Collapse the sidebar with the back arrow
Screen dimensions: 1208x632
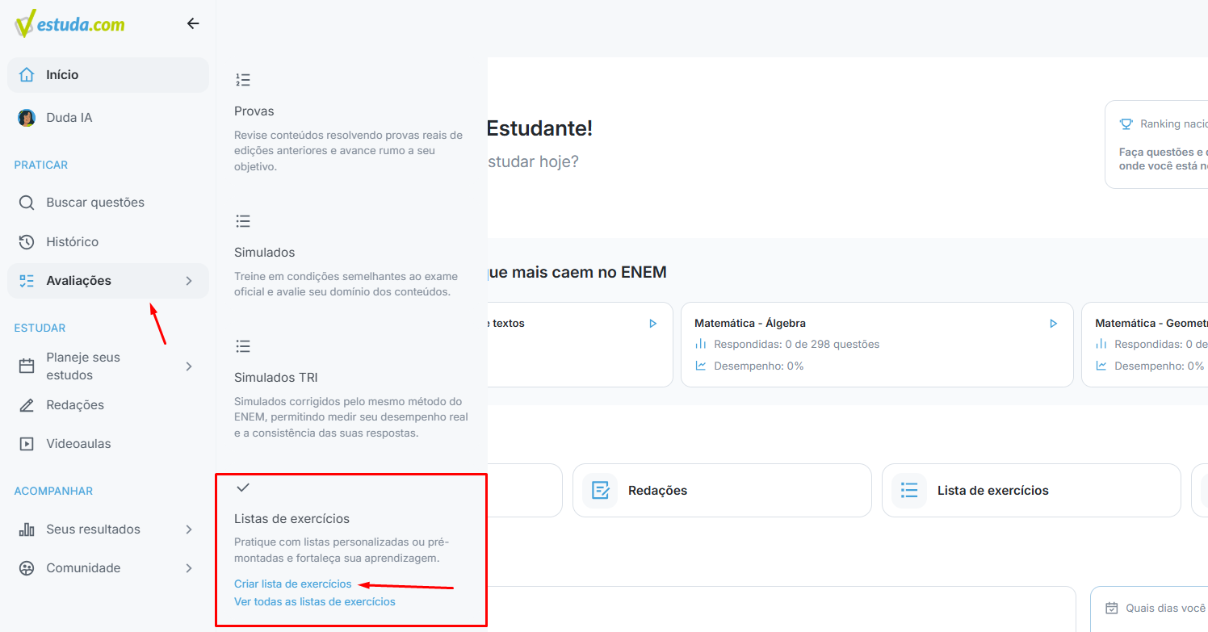(x=193, y=23)
